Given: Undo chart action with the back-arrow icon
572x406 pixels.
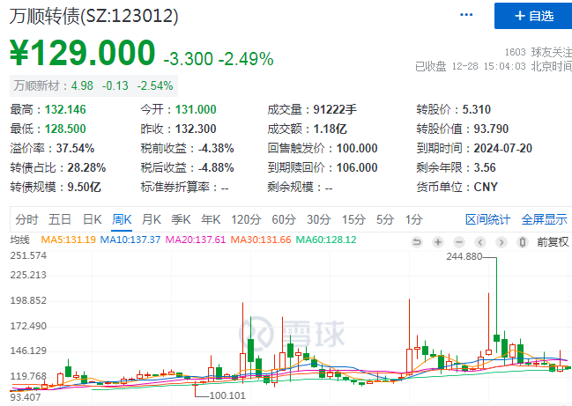Looking at the screenshot, I should coord(417,242).
